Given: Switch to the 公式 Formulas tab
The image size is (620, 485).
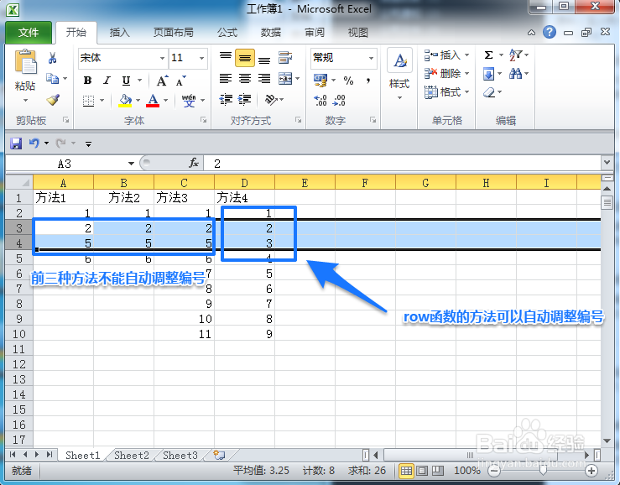Looking at the screenshot, I should (x=227, y=33).
